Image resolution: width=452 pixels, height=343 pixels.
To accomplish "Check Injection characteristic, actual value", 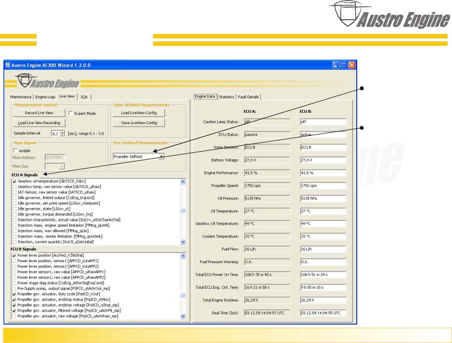I will click(x=14, y=220).
